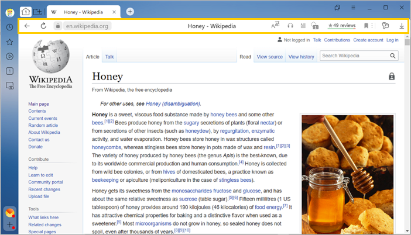Open reader mode from the address bar

point(303,26)
